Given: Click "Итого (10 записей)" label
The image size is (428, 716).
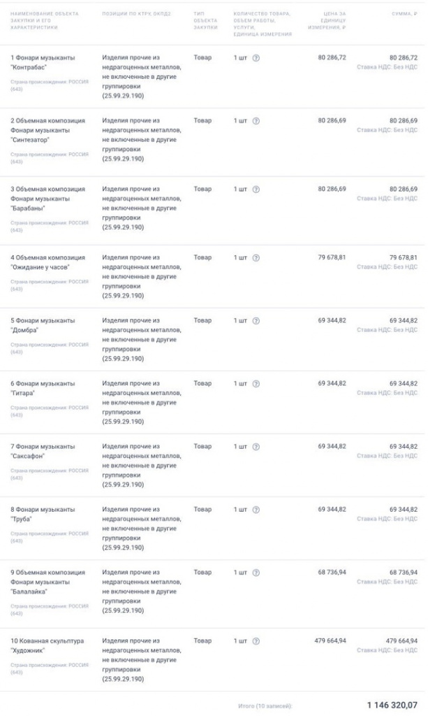Looking at the screenshot, I should (265, 706).
